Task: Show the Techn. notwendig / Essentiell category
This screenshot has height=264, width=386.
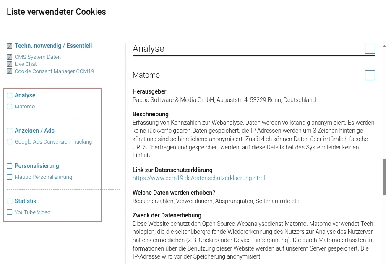Action: click(x=53, y=46)
